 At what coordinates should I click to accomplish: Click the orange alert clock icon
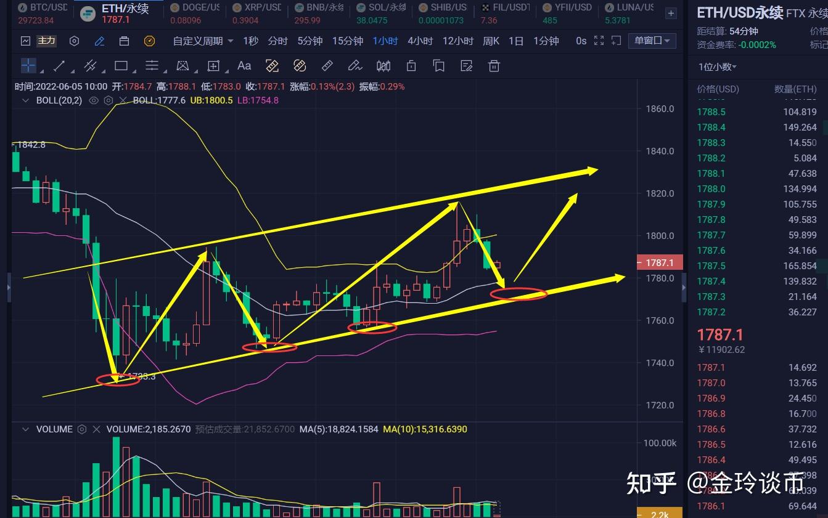coord(149,41)
